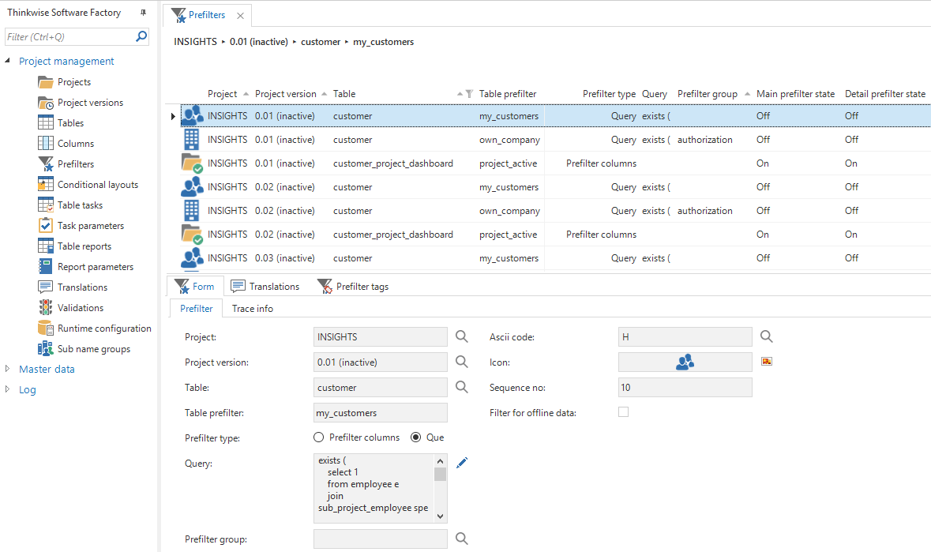Click the Query edit pencil icon

(x=462, y=463)
